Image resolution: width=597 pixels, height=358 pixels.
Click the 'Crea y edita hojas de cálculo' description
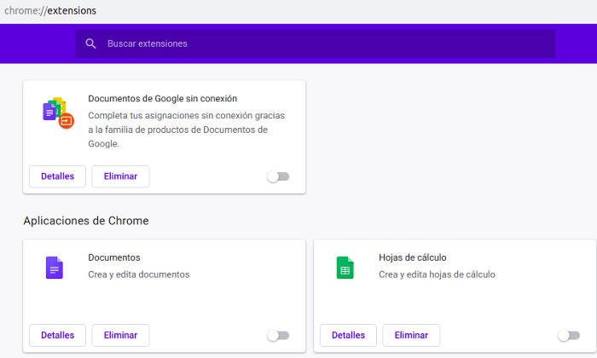[x=437, y=274]
